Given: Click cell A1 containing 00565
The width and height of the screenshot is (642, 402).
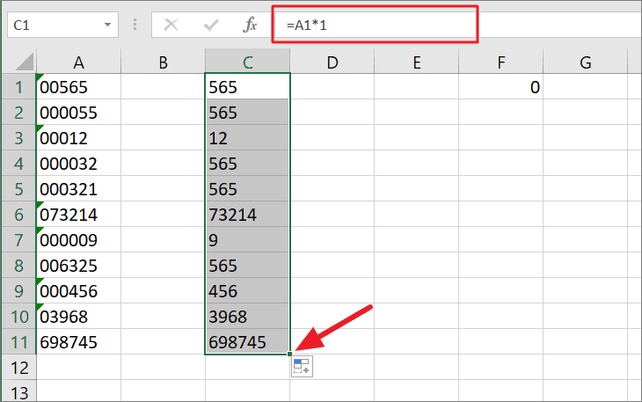Looking at the screenshot, I should [78, 87].
